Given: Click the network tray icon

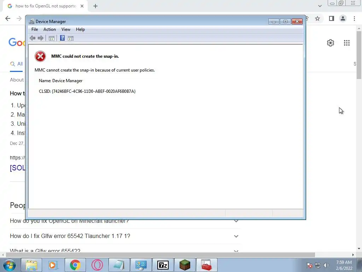Looking at the screenshot, I should (318, 265).
